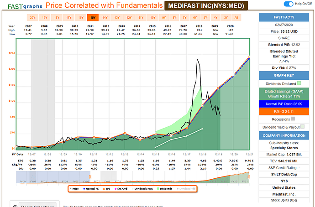Toggle Normal PE line in legend
This screenshot has width=315, height=207.
coord(91,189)
